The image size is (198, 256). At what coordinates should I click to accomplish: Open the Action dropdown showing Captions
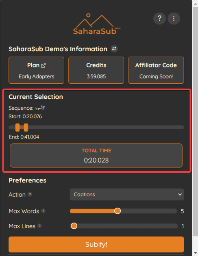pos(127,195)
